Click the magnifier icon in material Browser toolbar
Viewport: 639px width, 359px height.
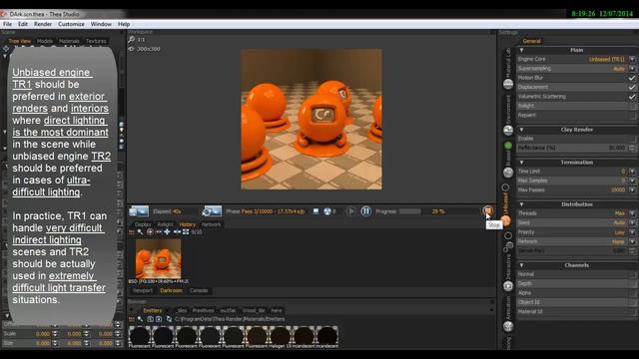coord(140,319)
